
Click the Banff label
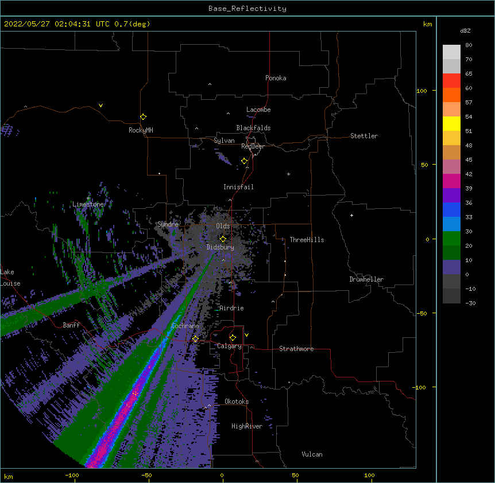[71, 325]
